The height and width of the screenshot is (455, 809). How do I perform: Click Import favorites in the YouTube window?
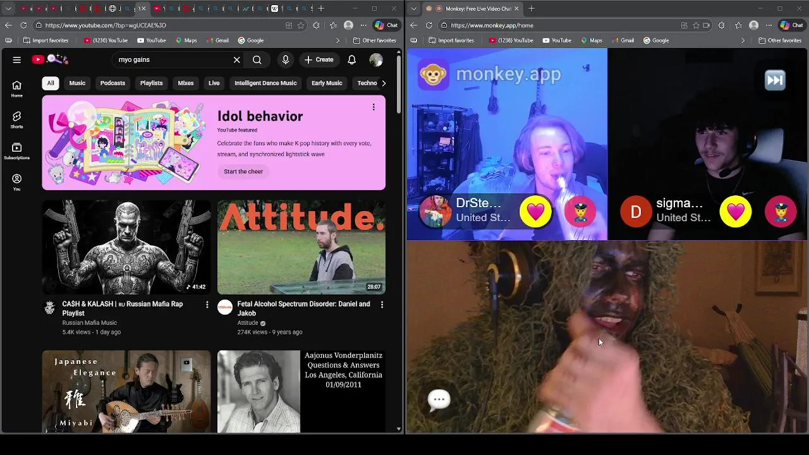46,40
